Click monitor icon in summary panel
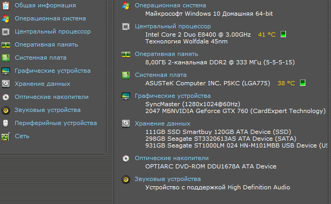 click(126, 96)
